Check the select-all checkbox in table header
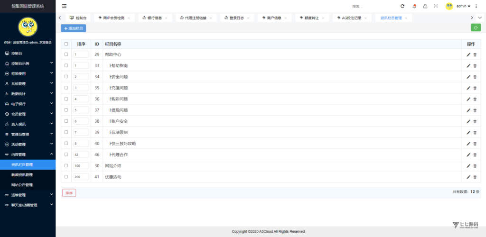This screenshot has height=237, width=486. (66, 44)
